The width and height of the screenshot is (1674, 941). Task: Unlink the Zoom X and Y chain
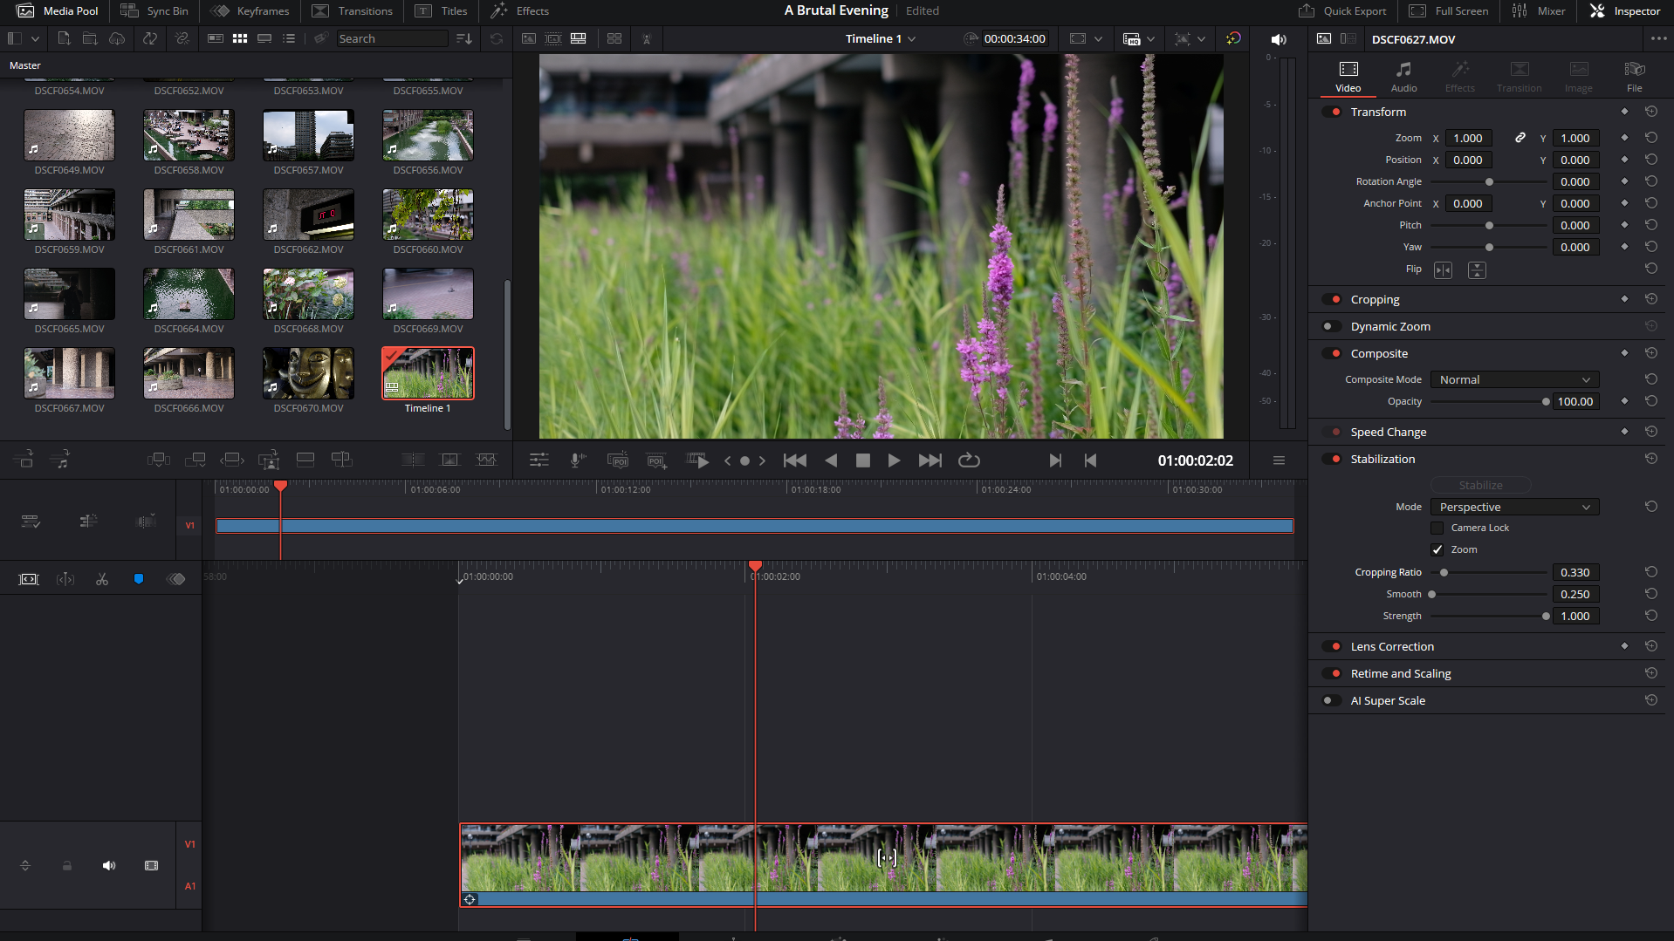[x=1520, y=138]
